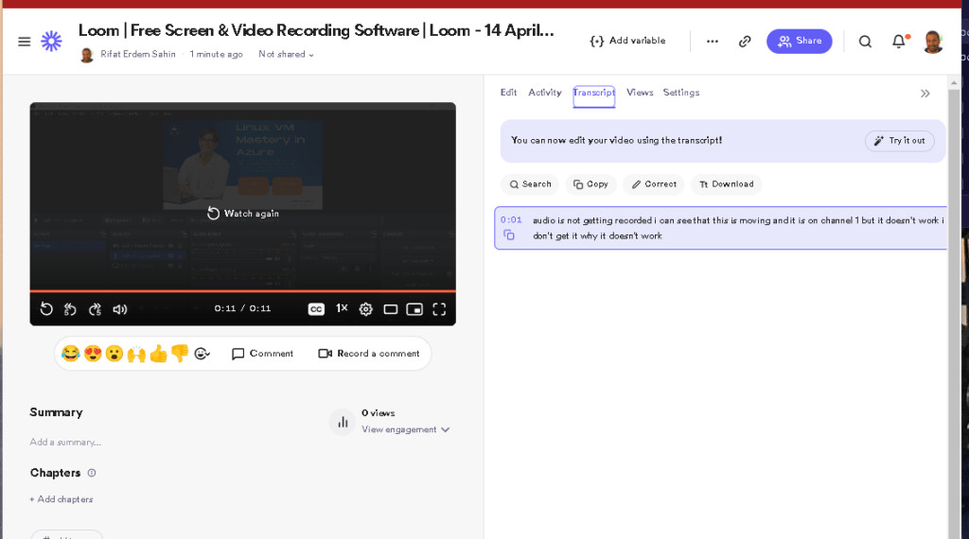Toggle theater mode view
969x539 pixels.
[391, 309]
